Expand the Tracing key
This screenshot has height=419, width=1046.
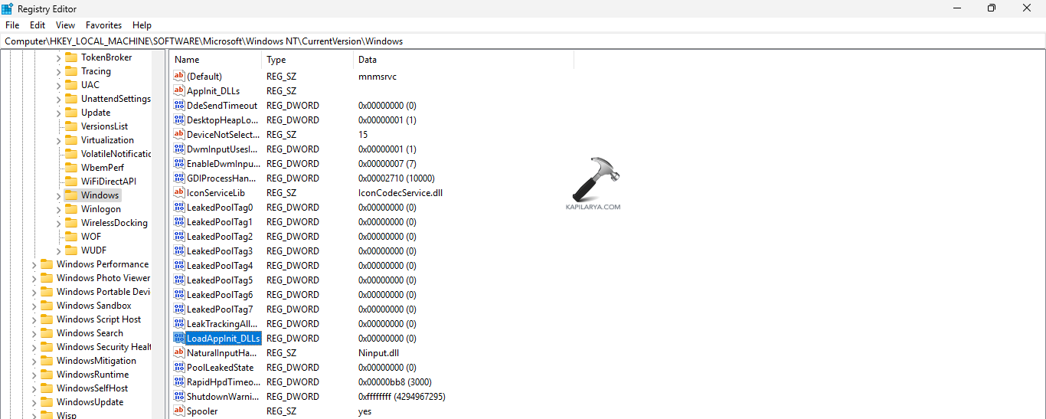pyautogui.click(x=58, y=71)
